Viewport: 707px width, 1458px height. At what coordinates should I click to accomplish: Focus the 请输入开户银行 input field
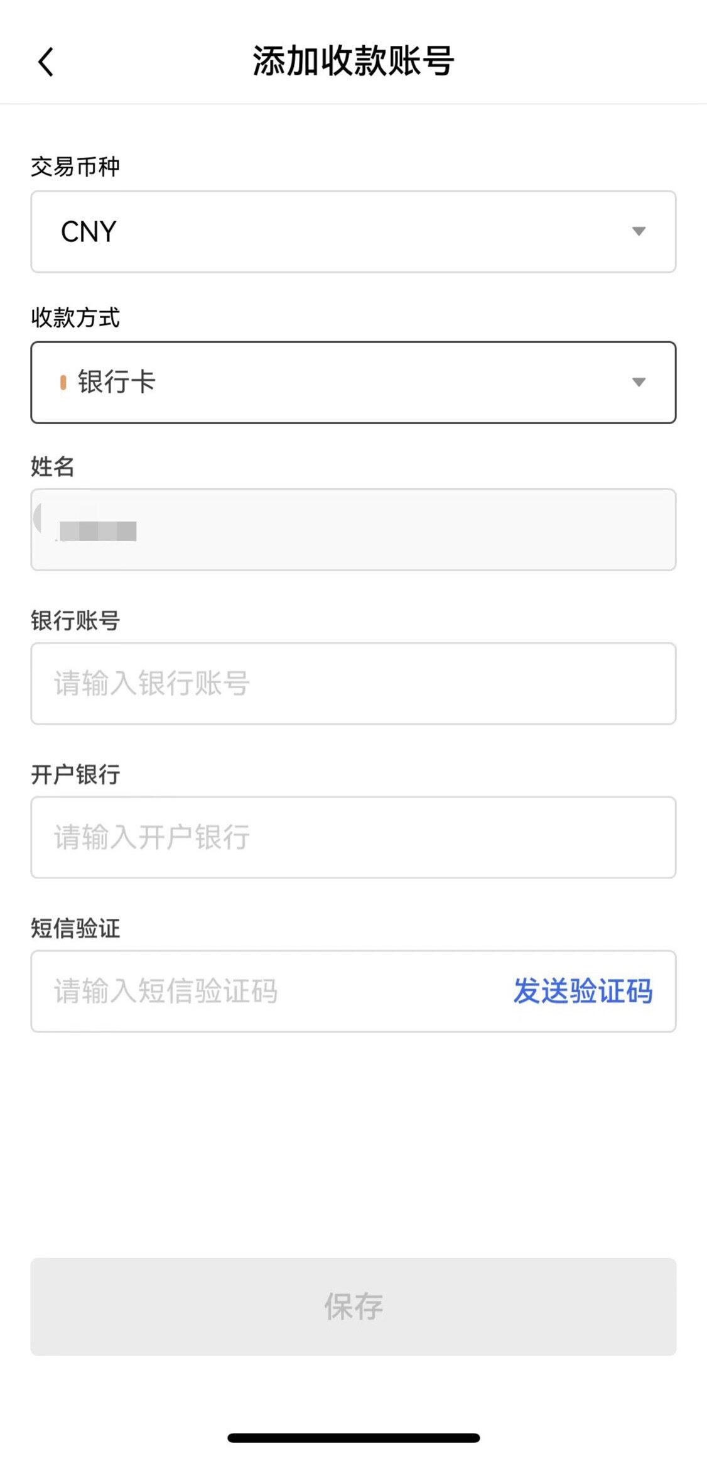pos(353,837)
